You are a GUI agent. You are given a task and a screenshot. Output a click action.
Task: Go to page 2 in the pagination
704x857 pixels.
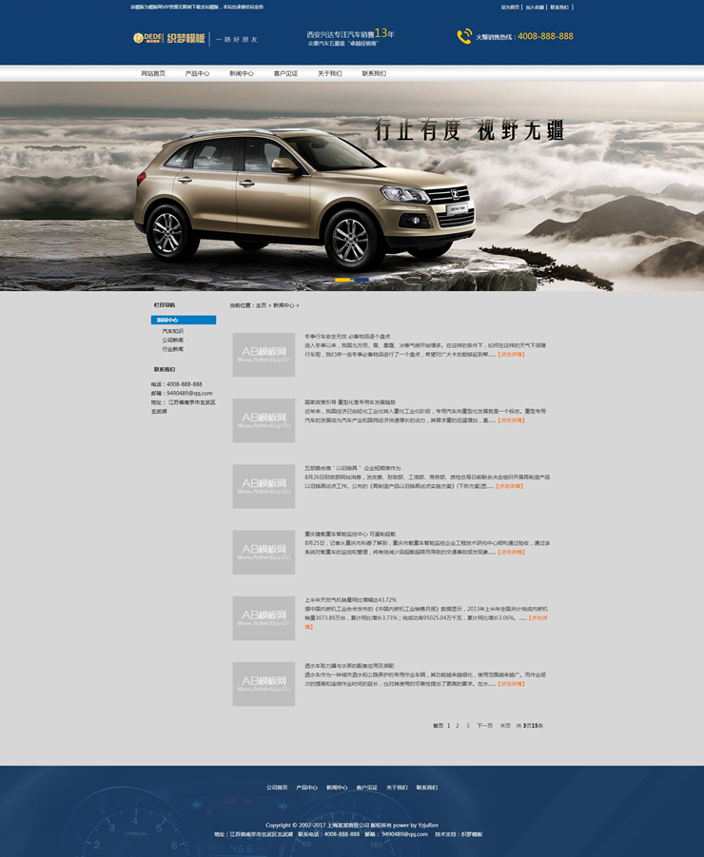(x=458, y=726)
